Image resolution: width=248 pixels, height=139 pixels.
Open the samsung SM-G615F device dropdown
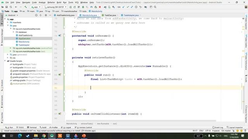(x=55, y=7)
